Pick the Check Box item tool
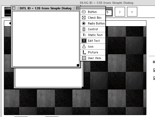Image resolution: width=155 pixels, height=117 pixels. pos(93,18)
